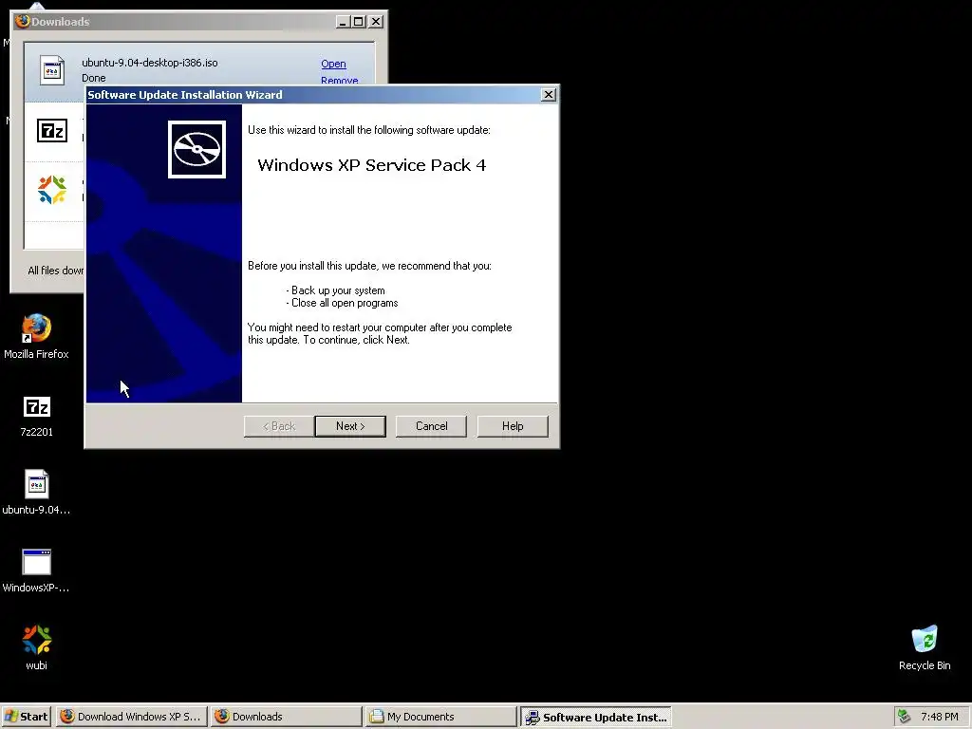Click the taskbar clock showing 7:48 PM
The height and width of the screenshot is (729, 972).
(939, 717)
